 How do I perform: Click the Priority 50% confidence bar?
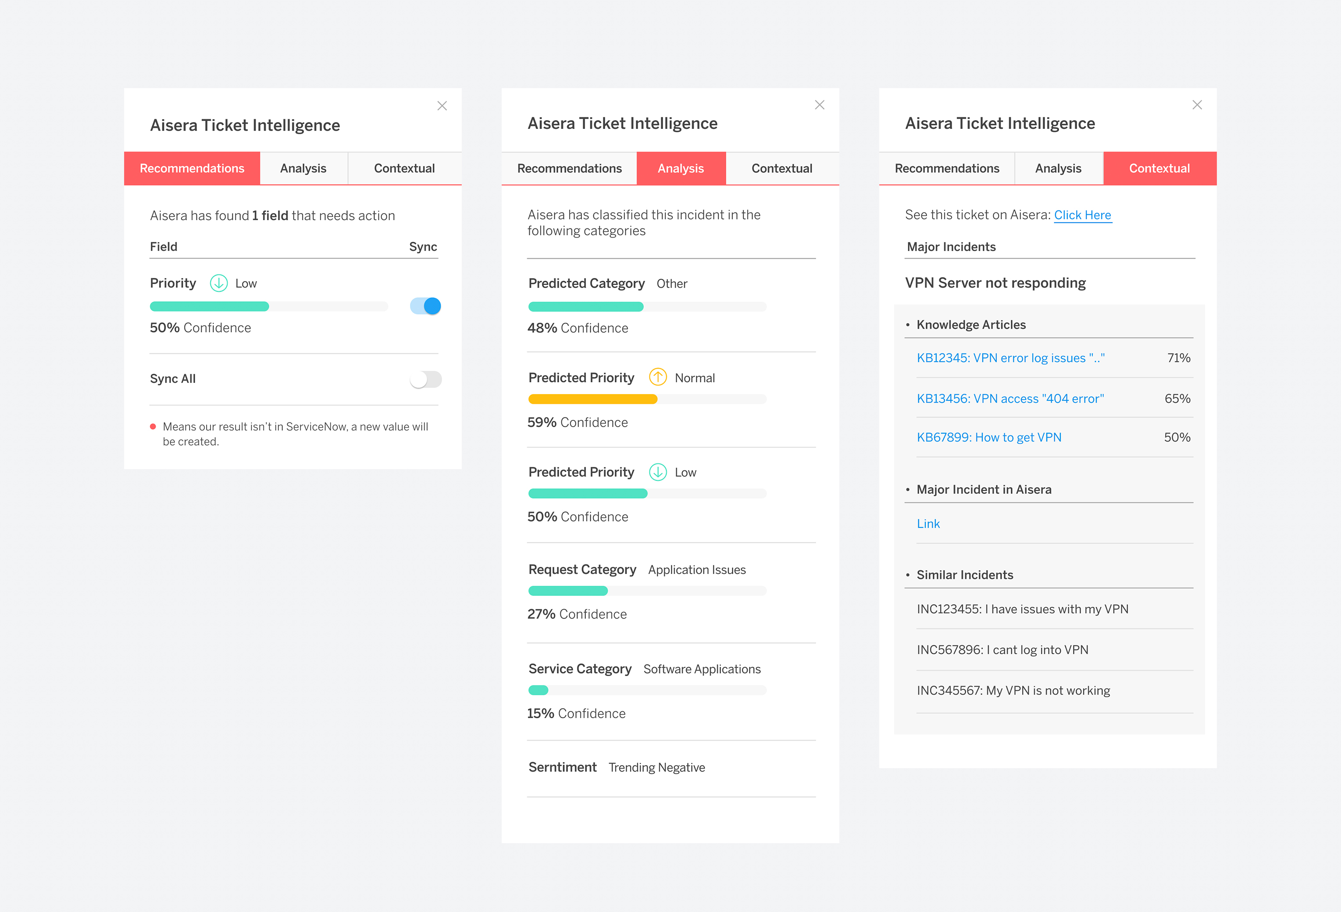(269, 306)
